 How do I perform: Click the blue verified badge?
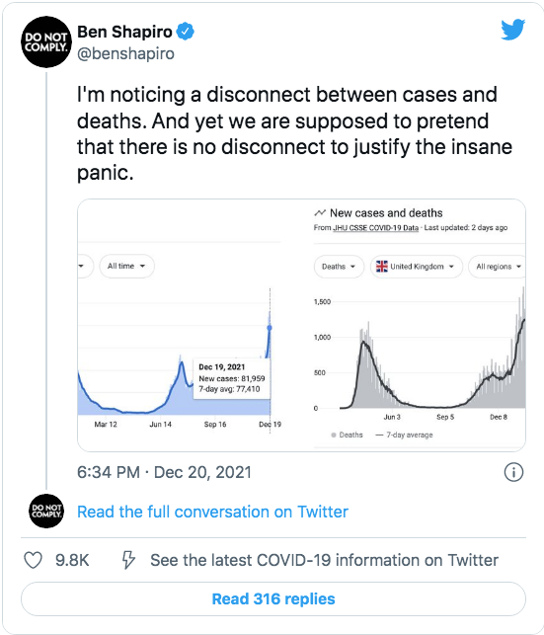[x=186, y=32]
